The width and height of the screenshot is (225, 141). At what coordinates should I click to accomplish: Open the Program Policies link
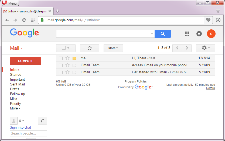click(136, 81)
